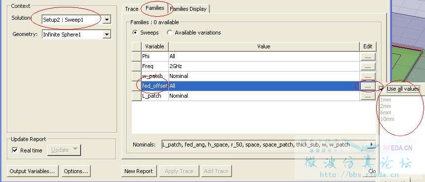Image resolution: width=425 pixels, height=182 pixels.
Task: Select the fed_offset variable cell
Action: coord(155,86)
